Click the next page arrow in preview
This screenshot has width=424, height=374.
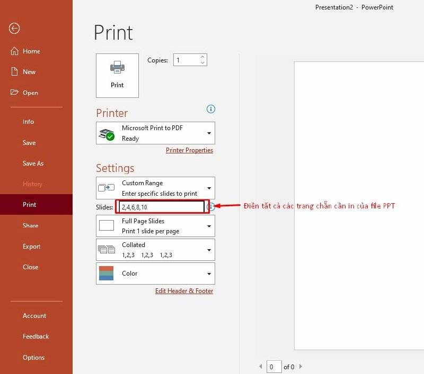click(301, 366)
